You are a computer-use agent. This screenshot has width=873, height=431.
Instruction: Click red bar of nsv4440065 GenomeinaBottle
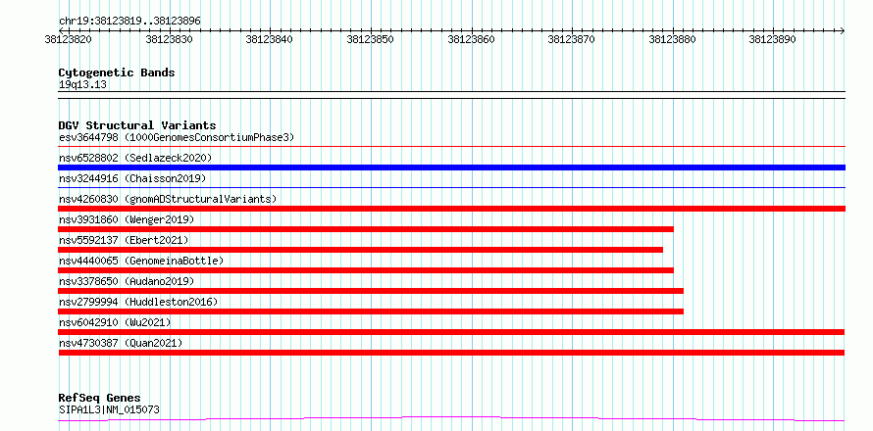click(x=366, y=270)
